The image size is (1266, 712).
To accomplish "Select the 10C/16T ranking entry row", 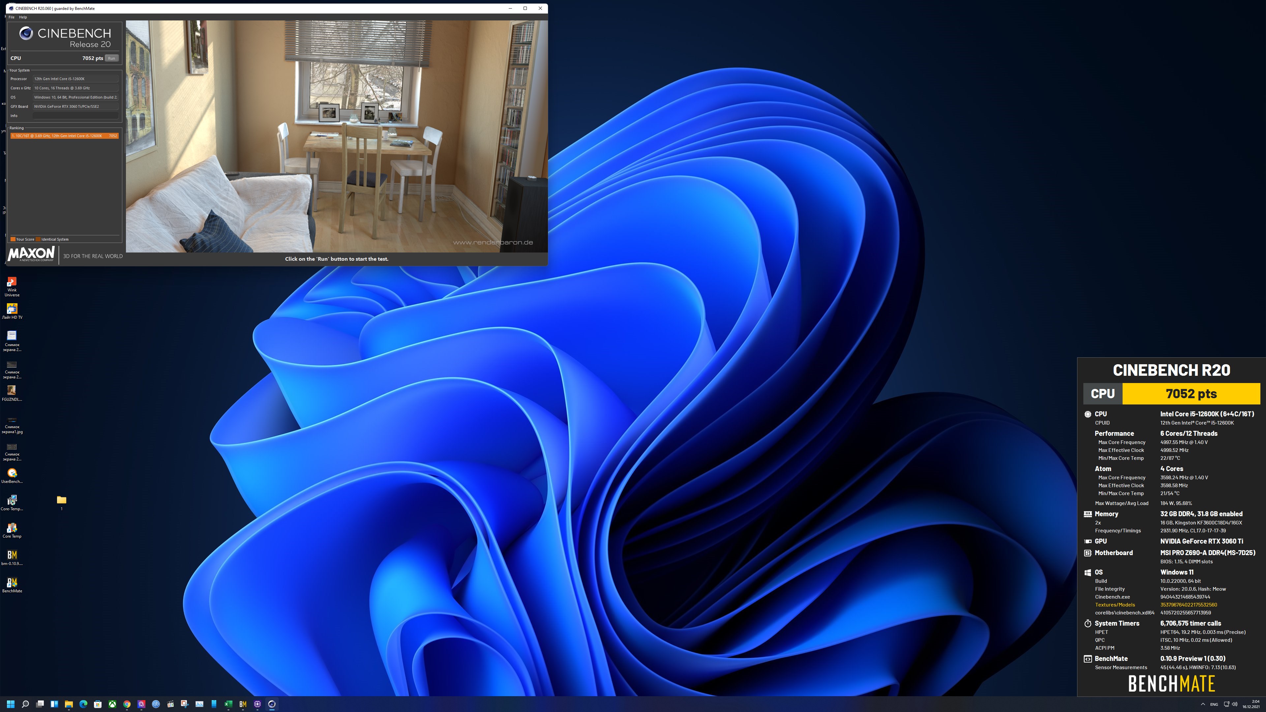I will pyautogui.click(x=64, y=135).
